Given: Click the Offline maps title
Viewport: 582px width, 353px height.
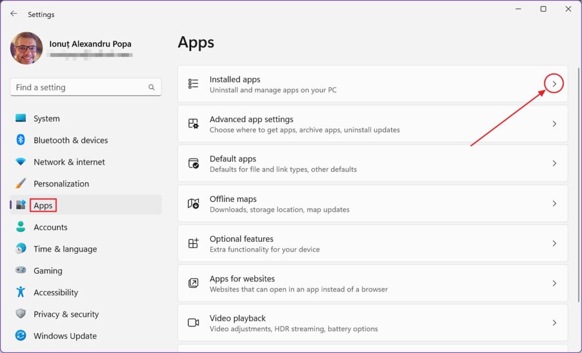Looking at the screenshot, I should [233, 199].
